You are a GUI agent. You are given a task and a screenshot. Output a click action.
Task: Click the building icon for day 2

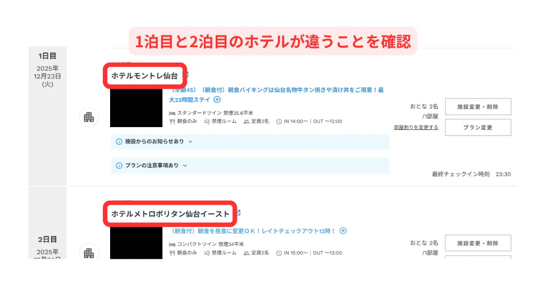89,252
